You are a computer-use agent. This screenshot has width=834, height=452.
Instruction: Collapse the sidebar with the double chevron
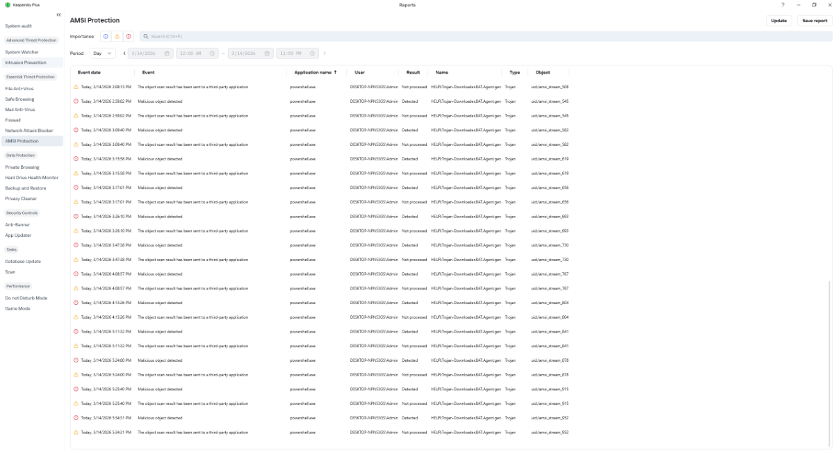tap(58, 15)
